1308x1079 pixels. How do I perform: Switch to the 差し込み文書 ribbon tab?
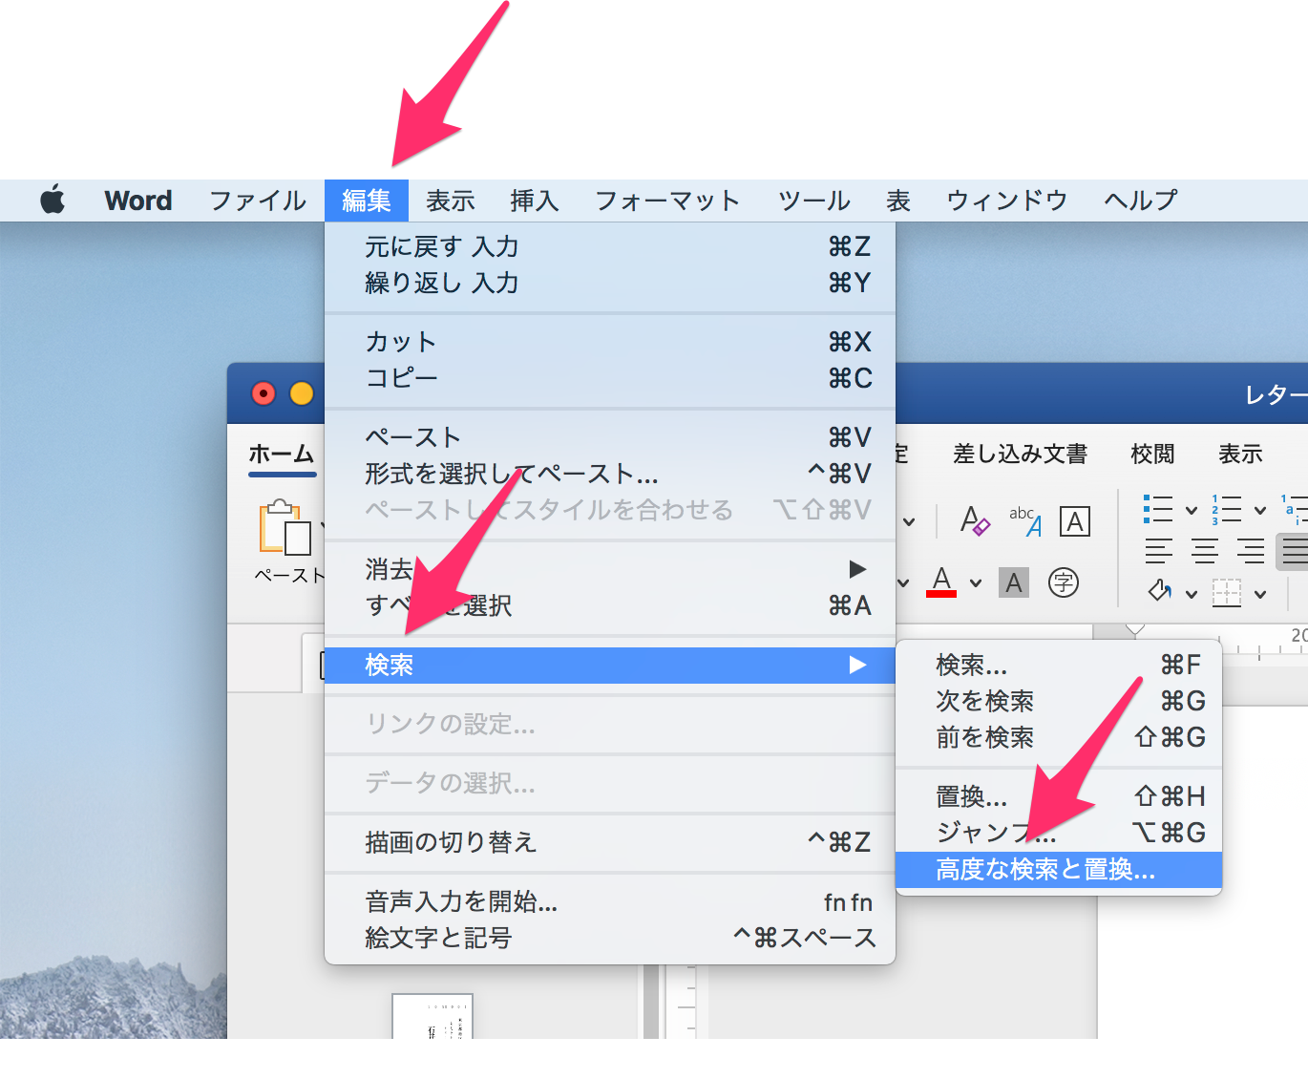coord(1021,455)
